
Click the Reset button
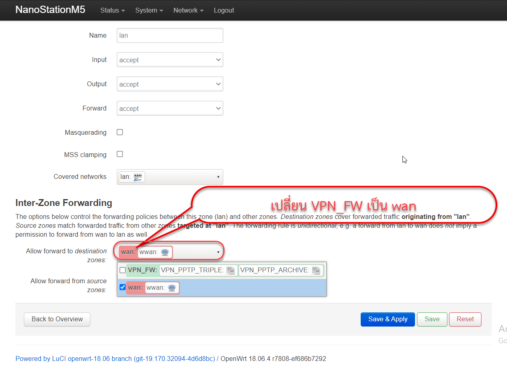[x=465, y=319]
